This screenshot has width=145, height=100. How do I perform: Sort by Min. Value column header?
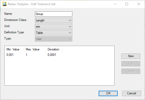[x=14, y=49]
